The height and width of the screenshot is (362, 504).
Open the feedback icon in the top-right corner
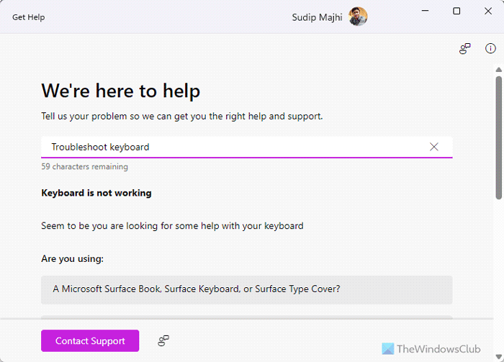(465, 49)
